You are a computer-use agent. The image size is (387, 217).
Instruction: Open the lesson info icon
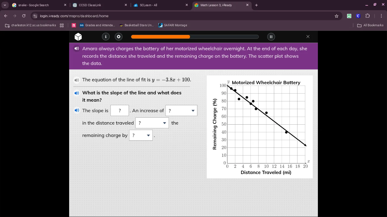106,37
